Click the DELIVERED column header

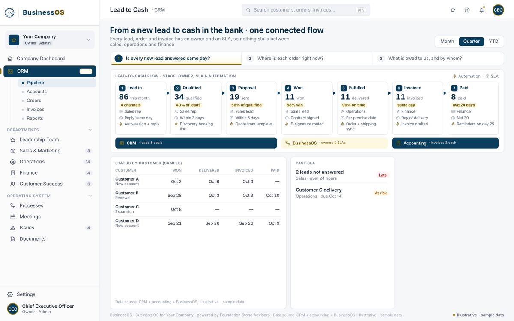[x=209, y=170]
